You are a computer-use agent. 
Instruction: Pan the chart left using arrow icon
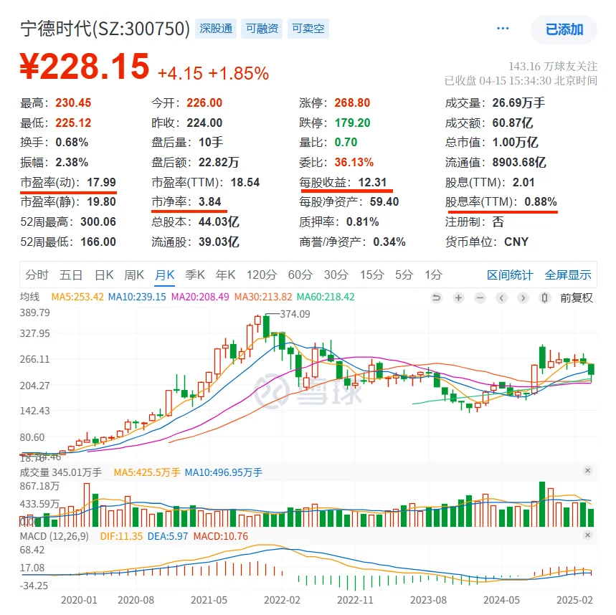(501, 297)
